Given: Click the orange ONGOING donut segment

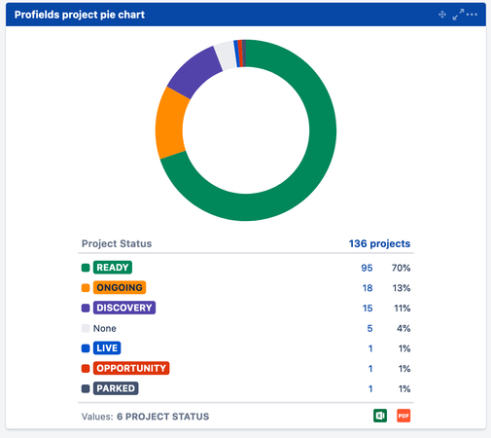Looking at the screenshot, I should pos(170,125).
